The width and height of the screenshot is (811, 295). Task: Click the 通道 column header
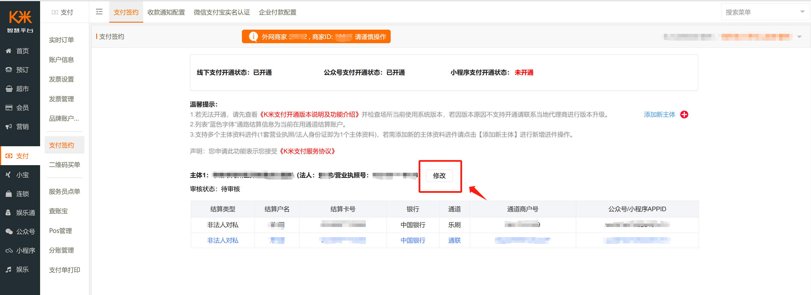click(x=454, y=209)
